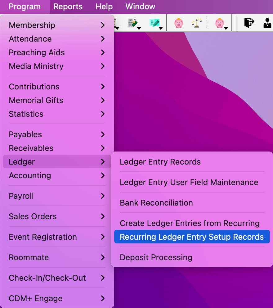The width and height of the screenshot is (273, 308).
Task: Select Deposit Processing from the Ledger submenu
Action: (x=156, y=257)
